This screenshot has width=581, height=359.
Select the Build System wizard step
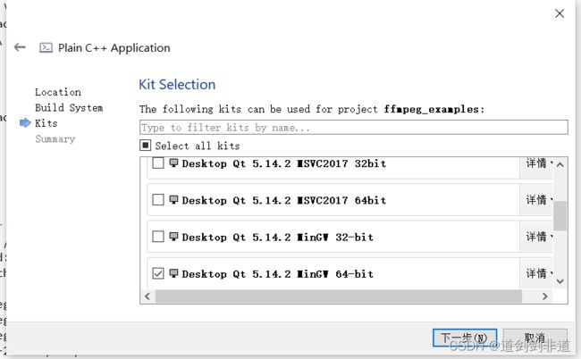[69, 108]
